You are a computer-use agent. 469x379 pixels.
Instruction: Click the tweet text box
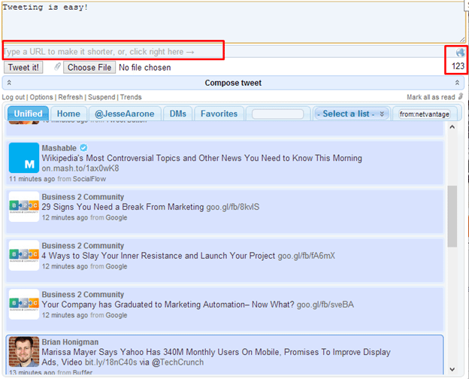click(233, 22)
